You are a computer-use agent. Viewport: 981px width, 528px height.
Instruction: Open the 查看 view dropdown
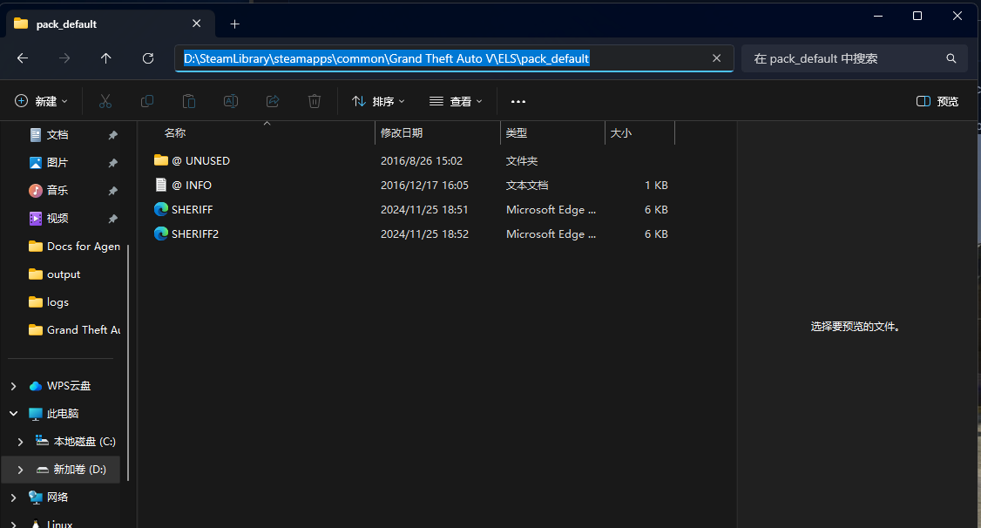click(x=456, y=101)
